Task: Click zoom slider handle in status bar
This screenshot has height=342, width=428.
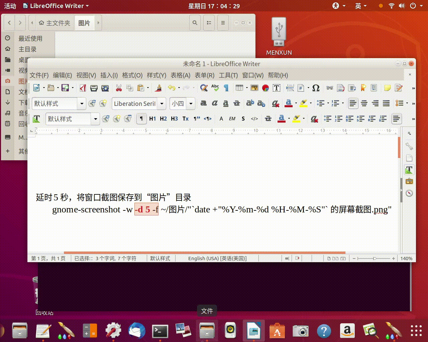Action: coord(374,259)
